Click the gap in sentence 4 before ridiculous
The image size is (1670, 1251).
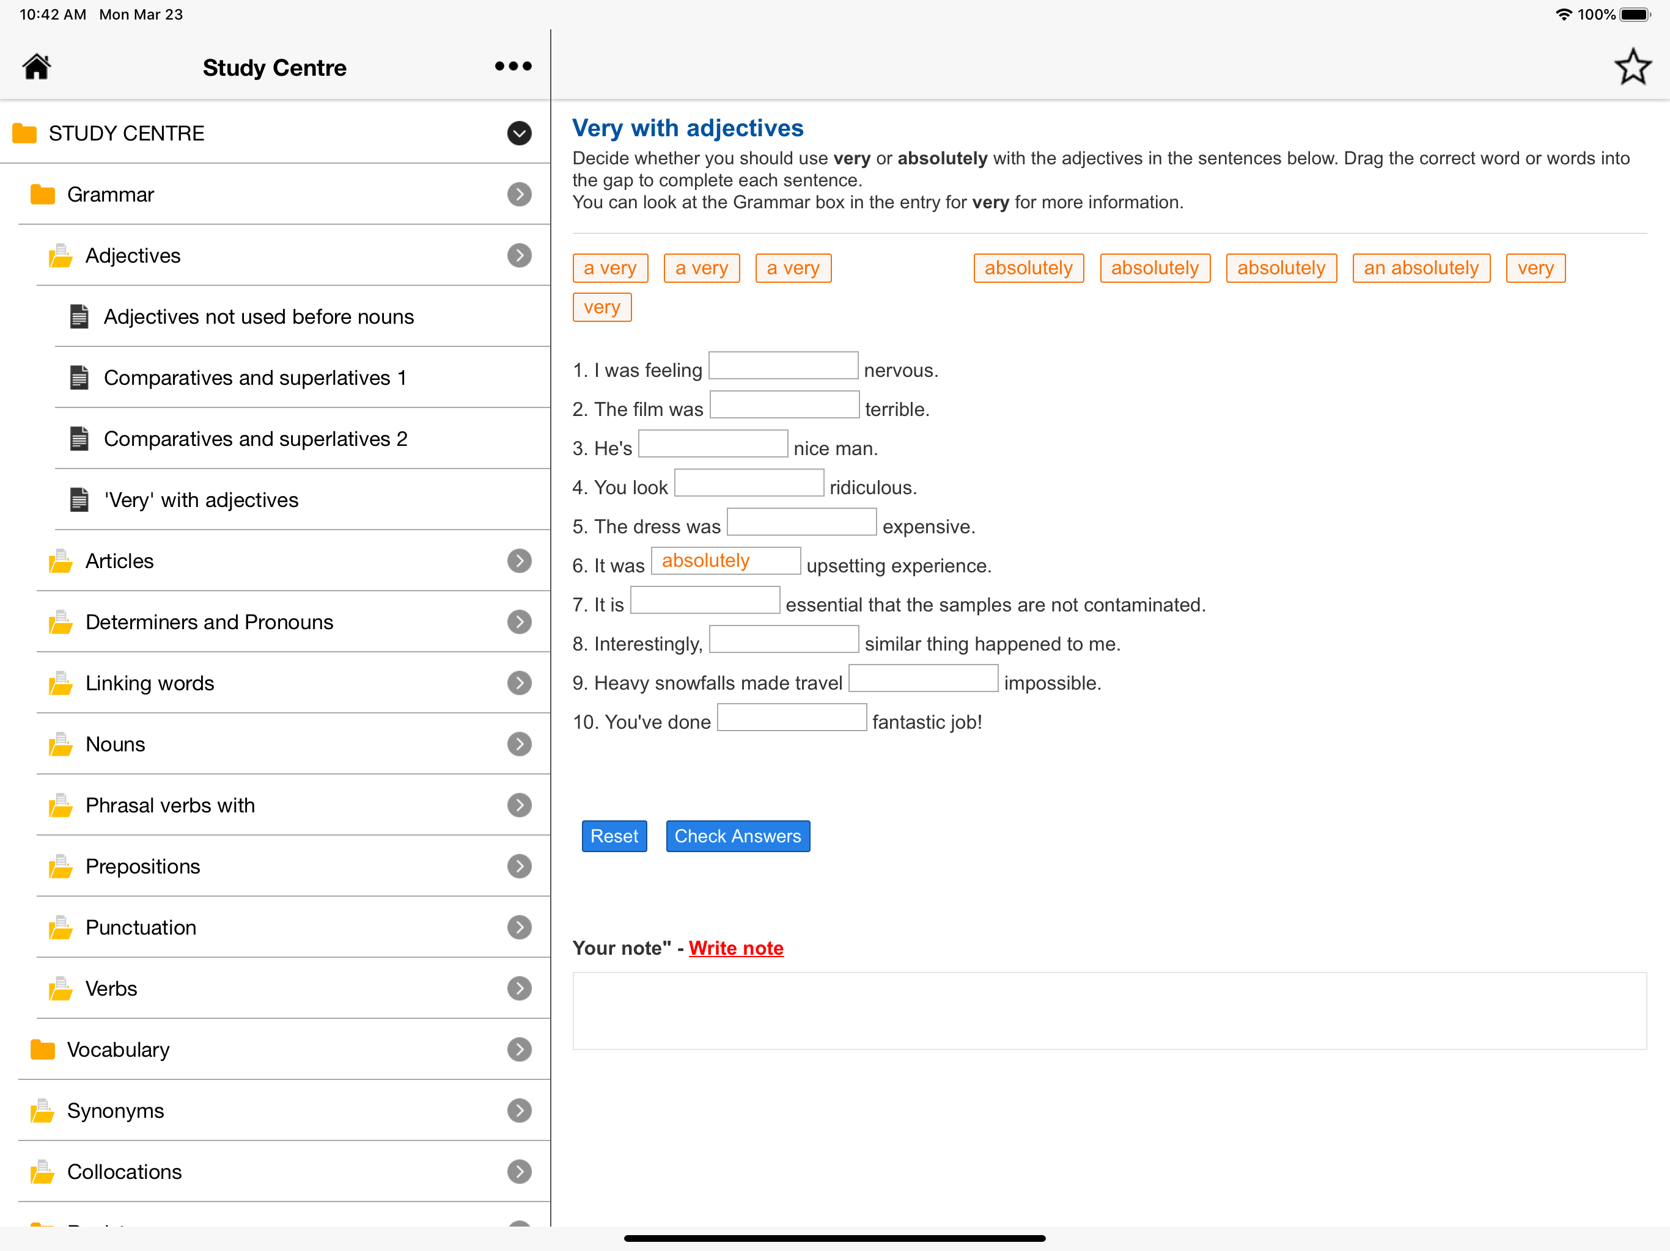click(749, 483)
